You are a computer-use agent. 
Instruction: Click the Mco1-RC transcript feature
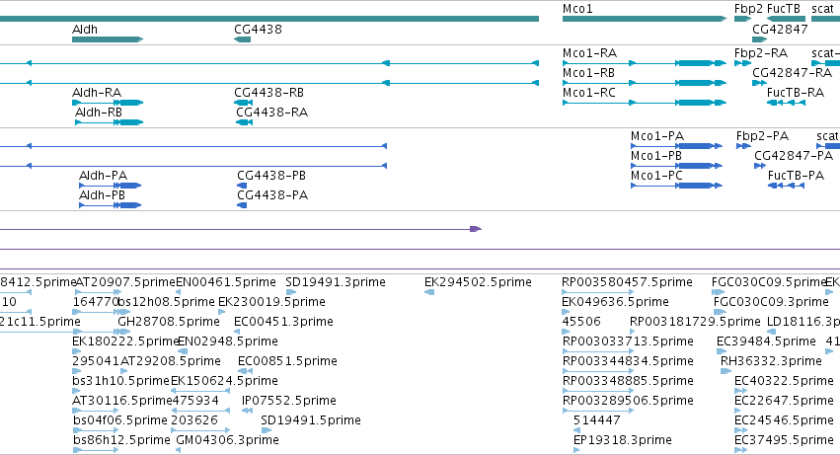pos(645,103)
